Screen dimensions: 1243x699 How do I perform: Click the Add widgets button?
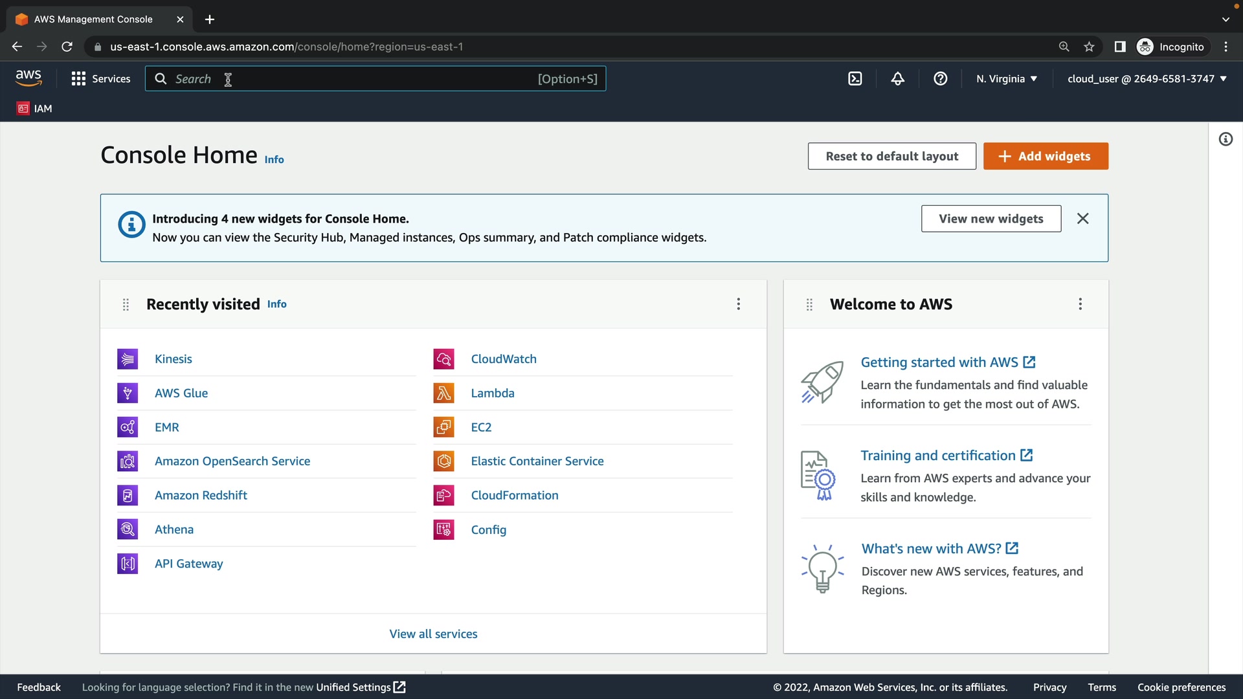pyautogui.click(x=1045, y=156)
